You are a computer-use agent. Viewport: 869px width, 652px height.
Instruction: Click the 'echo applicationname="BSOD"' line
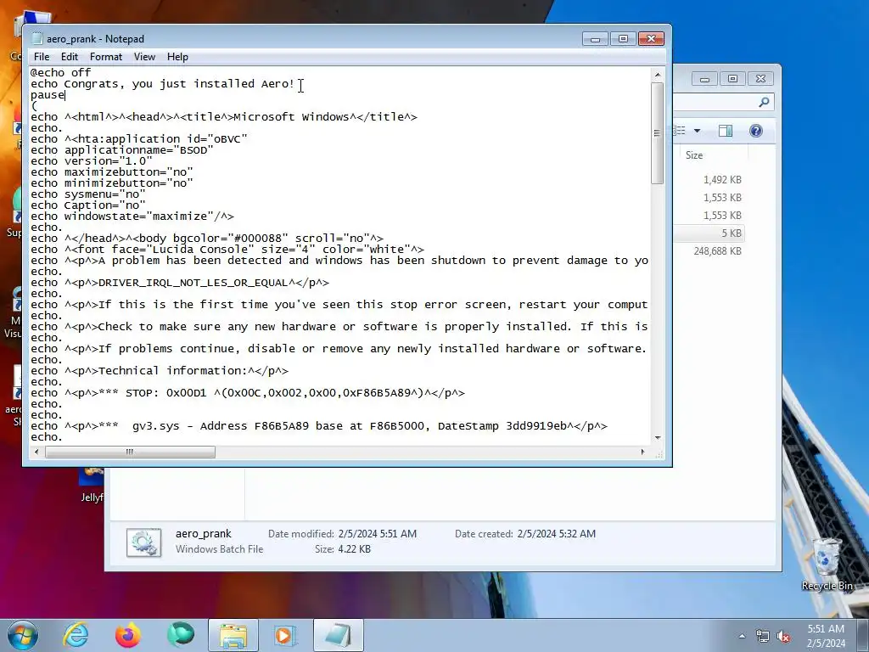point(122,150)
